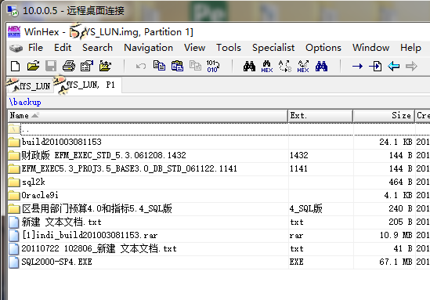Switch to the YS_LUN, P1 tab
This screenshot has width=430, height=300.
[87, 85]
